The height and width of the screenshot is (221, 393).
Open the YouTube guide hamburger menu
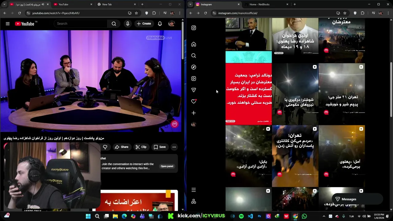8,24
